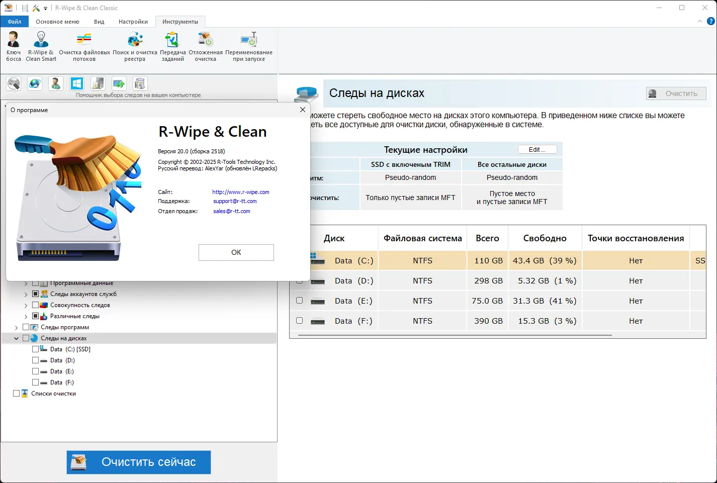The image size is (717, 483).
Task: Check the Совокупность следов checkbox
Action: pos(35,305)
